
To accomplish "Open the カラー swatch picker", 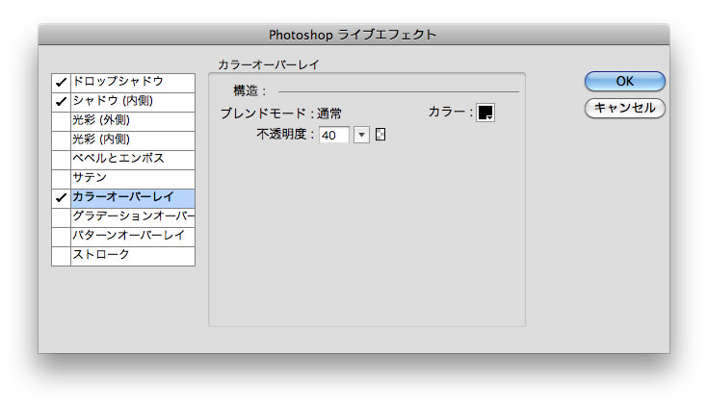I will click(485, 113).
